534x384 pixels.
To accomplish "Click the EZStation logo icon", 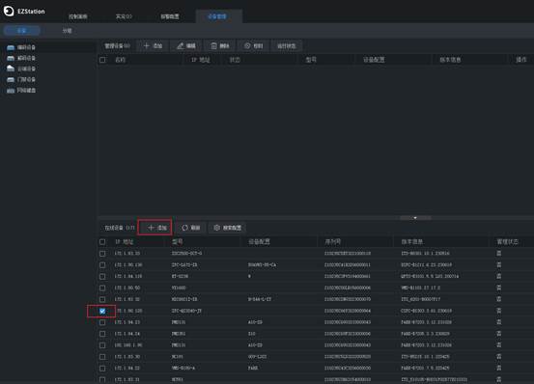I will coord(9,11).
